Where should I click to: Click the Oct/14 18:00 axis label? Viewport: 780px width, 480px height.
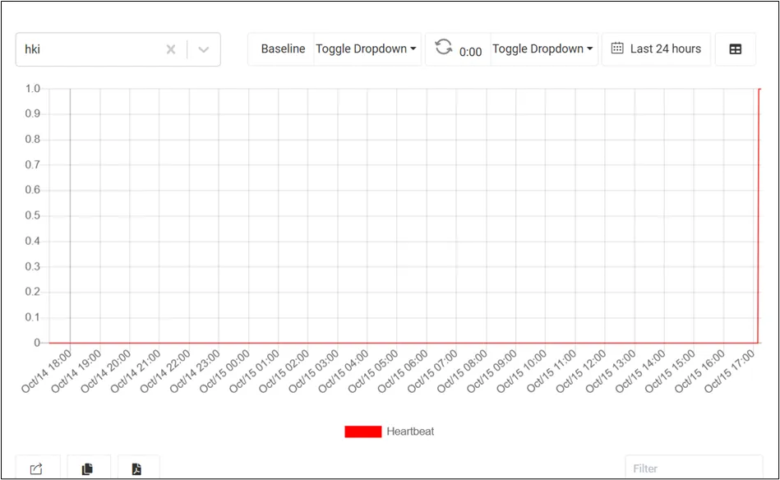(x=47, y=371)
